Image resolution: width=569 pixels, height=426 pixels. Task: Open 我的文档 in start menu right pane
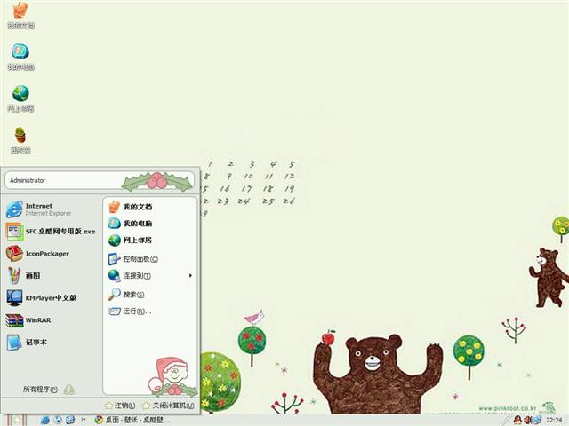[x=150, y=207]
